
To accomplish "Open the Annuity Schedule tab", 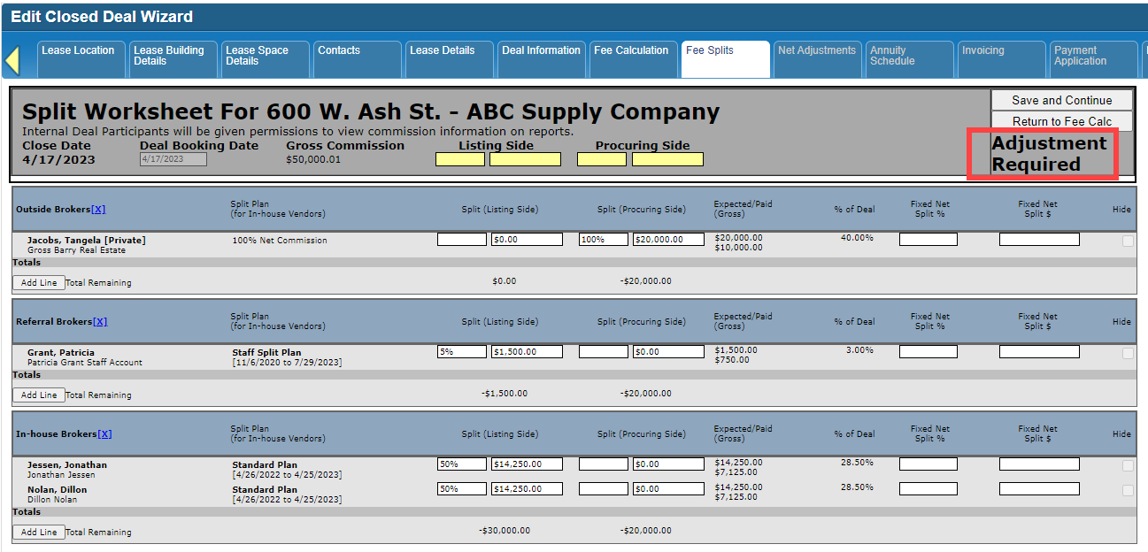I will [x=909, y=58].
